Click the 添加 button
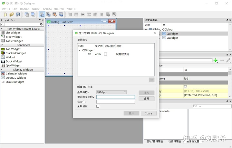The width and height of the screenshot is (232, 148). pyautogui.click(x=147, y=93)
